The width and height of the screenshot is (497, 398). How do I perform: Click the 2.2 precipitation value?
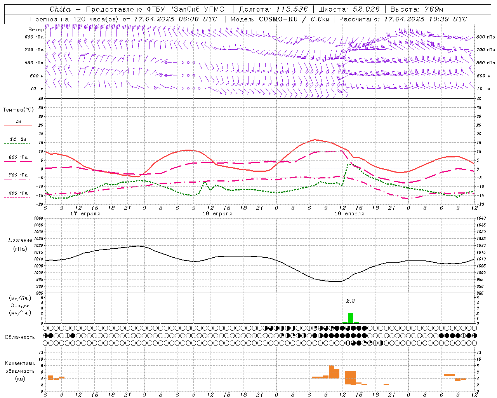click(x=350, y=301)
